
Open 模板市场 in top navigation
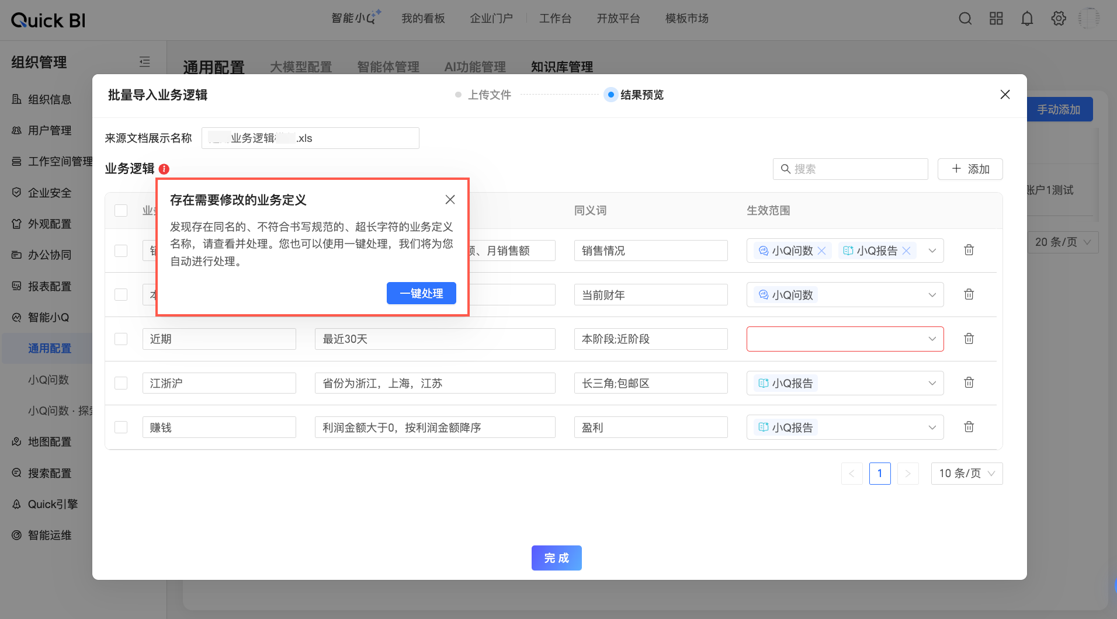click(x=687, y=18)
